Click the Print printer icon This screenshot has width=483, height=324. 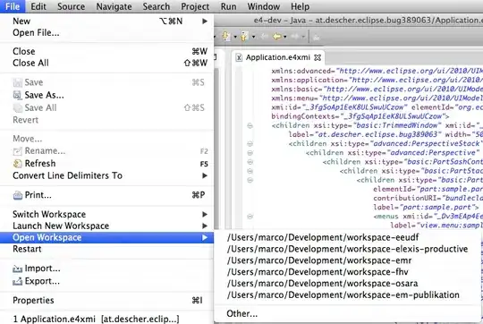[x=18, y=195]
